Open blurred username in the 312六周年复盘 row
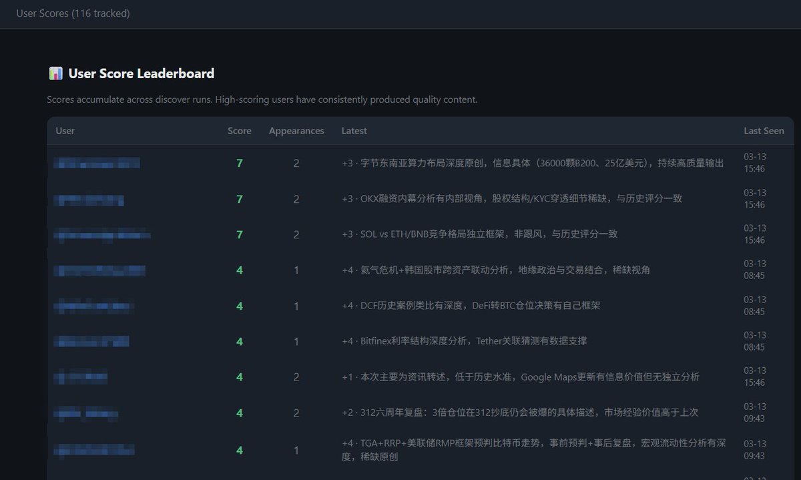801x480 pixels. (x=86, y=413)
